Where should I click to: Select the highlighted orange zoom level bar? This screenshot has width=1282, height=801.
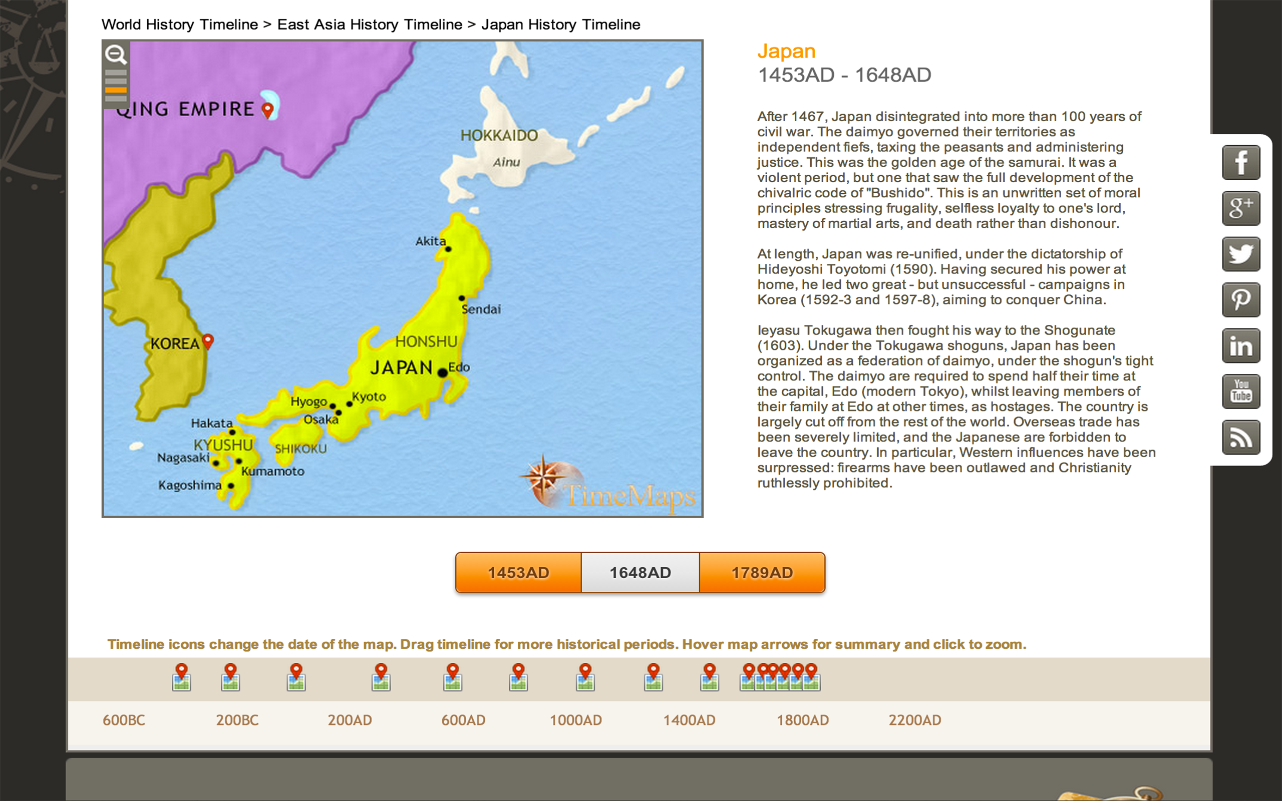(117, 90)
